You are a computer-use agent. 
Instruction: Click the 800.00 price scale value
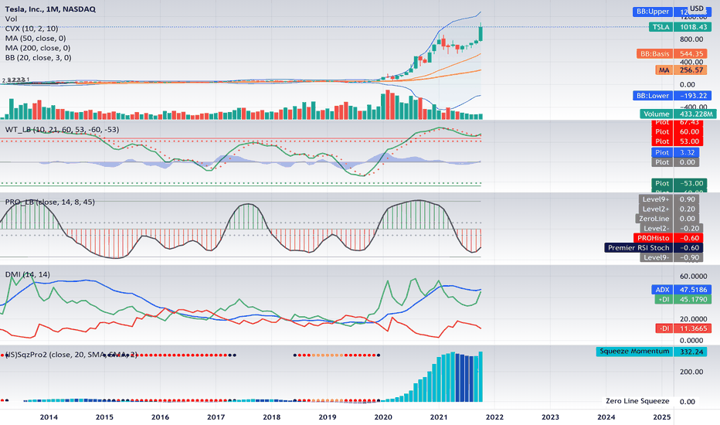691,39
